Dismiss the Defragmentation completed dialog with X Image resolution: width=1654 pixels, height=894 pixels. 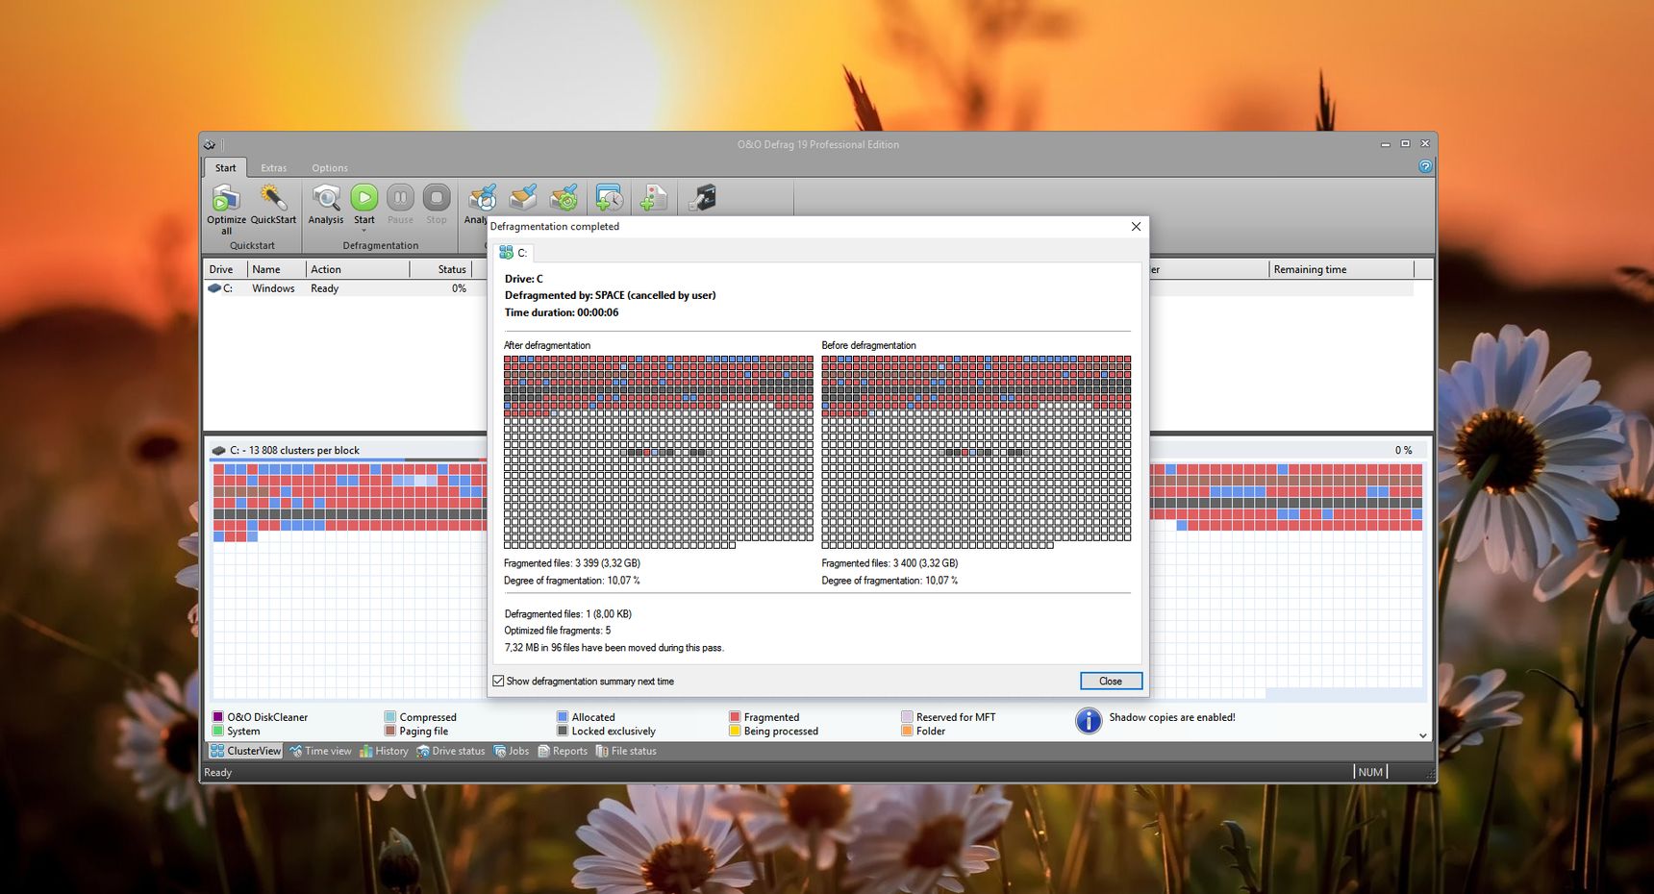point(1136,226)
